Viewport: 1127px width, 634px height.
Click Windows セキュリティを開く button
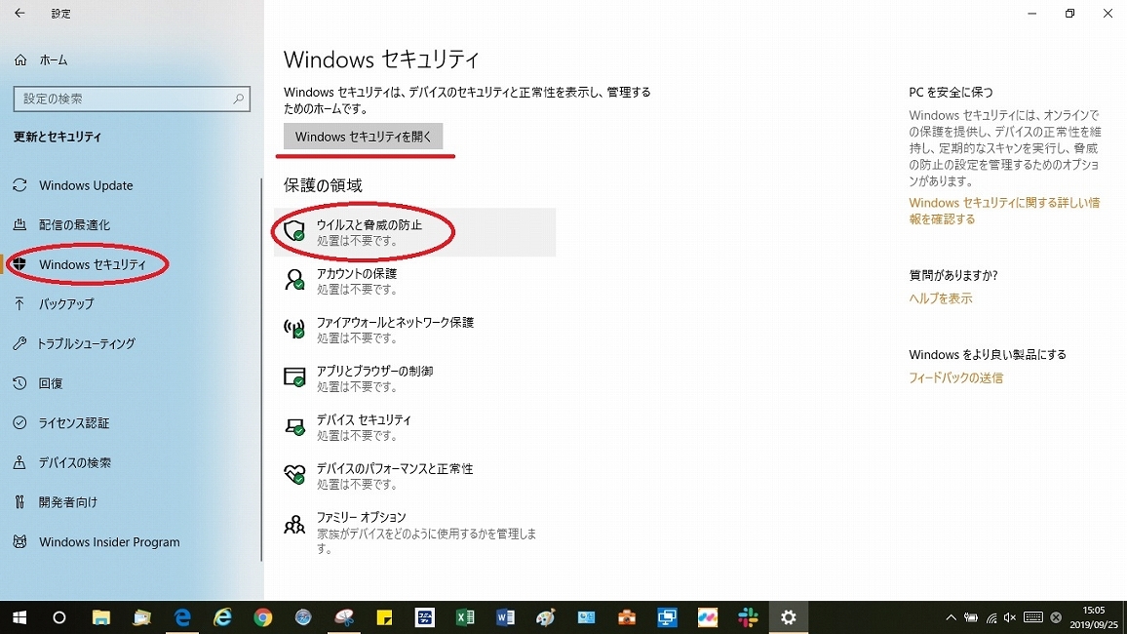[363, 137]
